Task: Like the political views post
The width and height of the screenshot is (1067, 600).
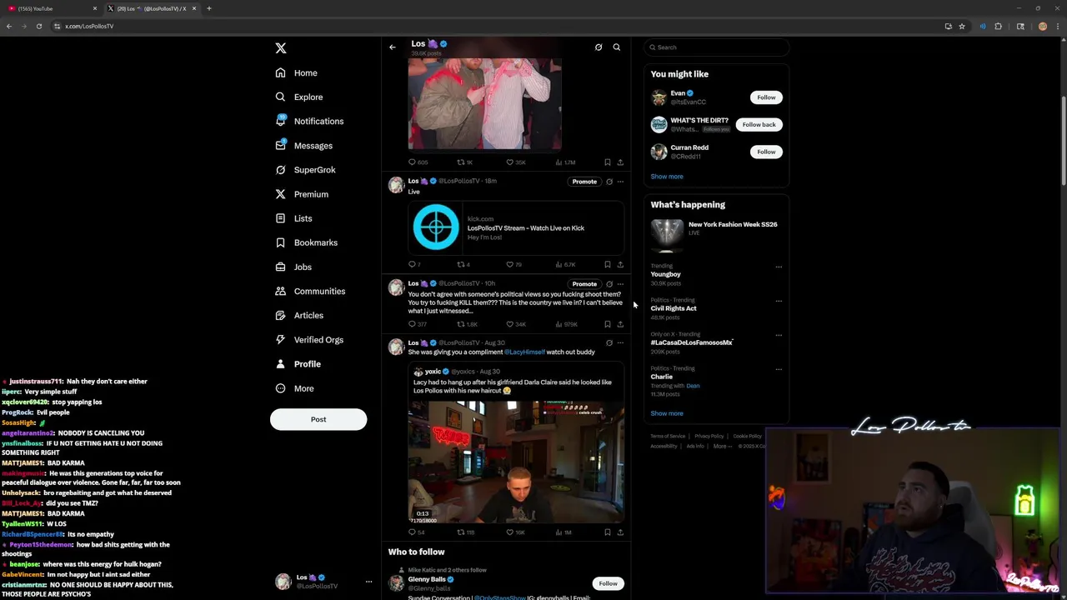Action: [x=510, y=324]
